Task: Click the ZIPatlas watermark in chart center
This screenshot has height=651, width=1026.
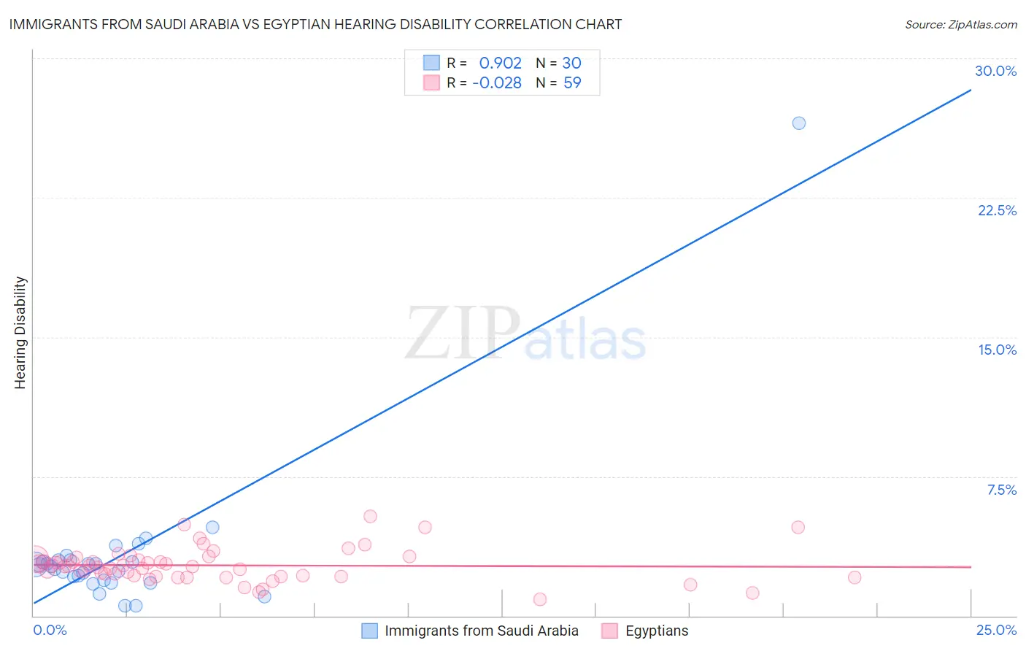Action: coord(525,334)
